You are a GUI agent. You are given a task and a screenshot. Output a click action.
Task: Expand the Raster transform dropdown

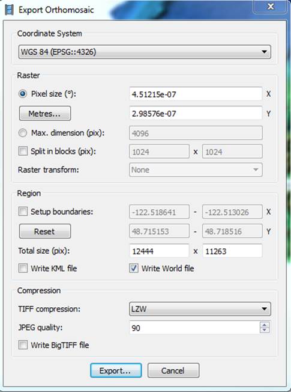point(196,170)
